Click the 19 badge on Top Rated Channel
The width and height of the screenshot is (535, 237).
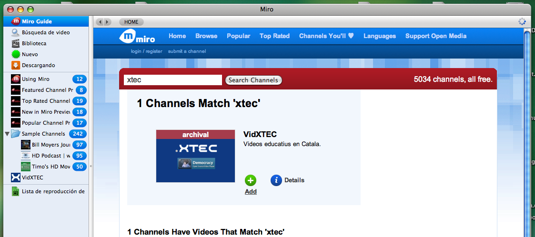[x=80, y=101]
